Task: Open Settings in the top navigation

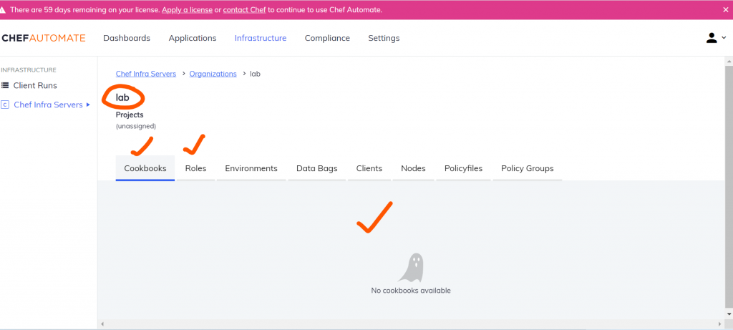Action: pyautogui.click(x=384, y=38)
